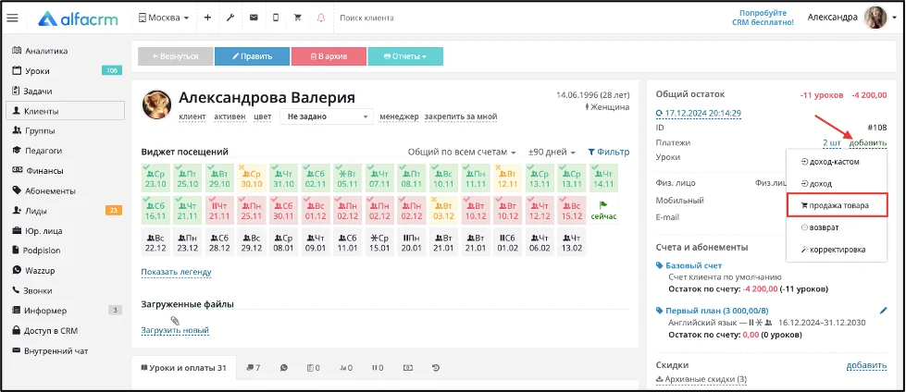Open Группы section in sidebar
The width and height of the screenshot is (906, 392).
(39, 131)
